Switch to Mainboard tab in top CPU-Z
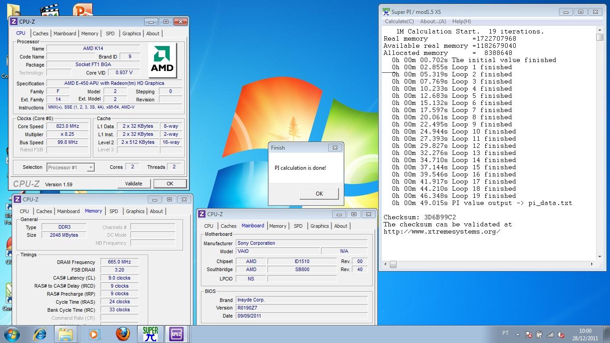 [65, 33]
